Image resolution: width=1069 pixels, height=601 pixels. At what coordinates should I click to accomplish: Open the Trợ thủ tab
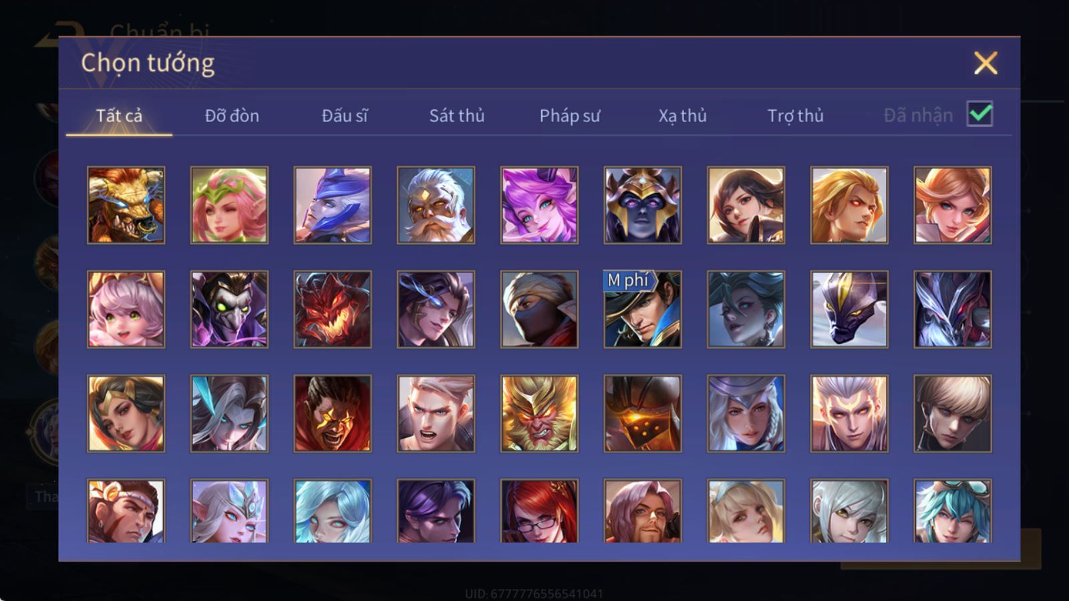795,116
